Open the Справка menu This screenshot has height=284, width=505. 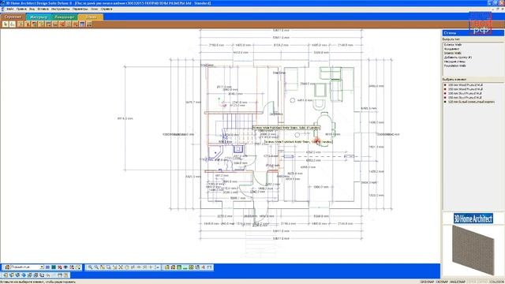(107, 9)
